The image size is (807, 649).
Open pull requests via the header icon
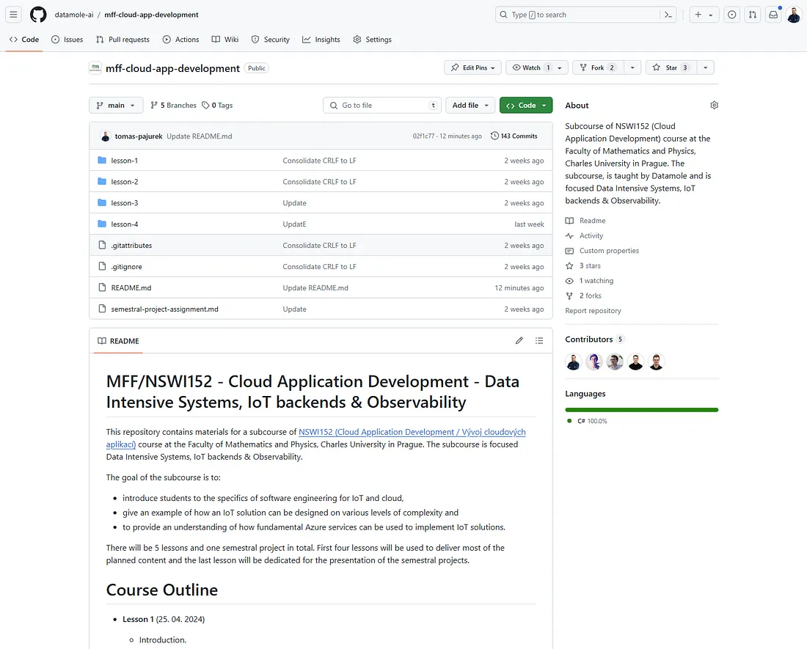[x=752, y=14]
